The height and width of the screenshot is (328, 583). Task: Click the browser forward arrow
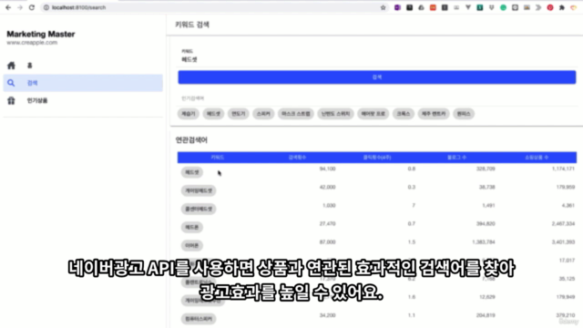(x=20, y=7)
